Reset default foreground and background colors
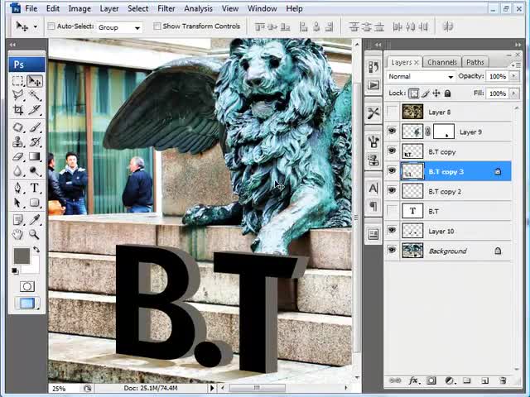 [x=15, y=270]
